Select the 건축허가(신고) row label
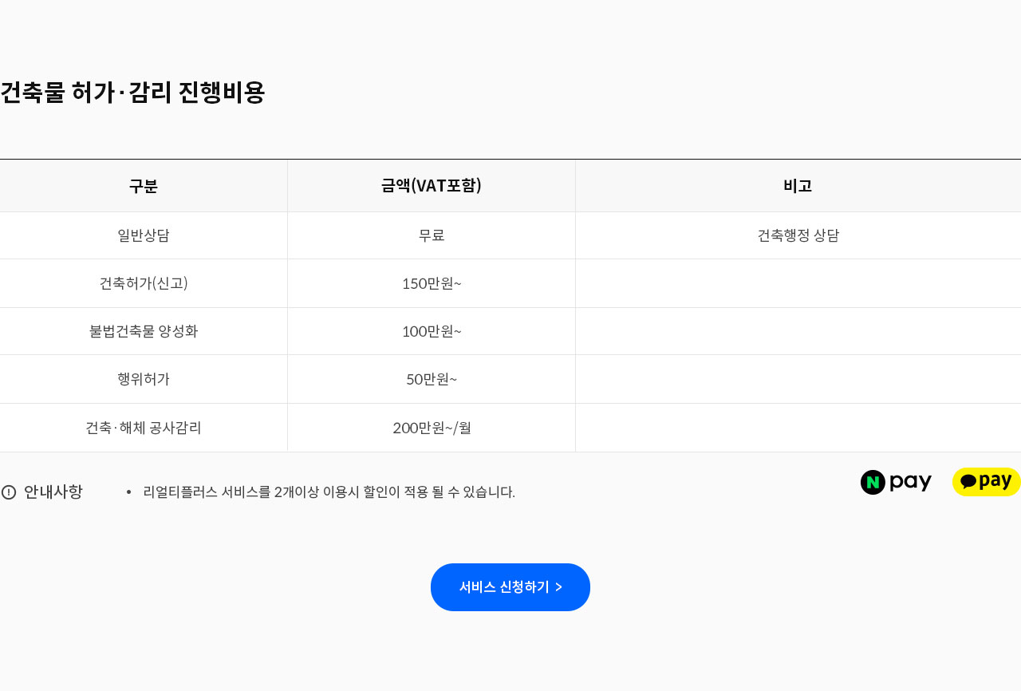The image size is (1021, 691). pyautogui.click(x=144, y=283)
